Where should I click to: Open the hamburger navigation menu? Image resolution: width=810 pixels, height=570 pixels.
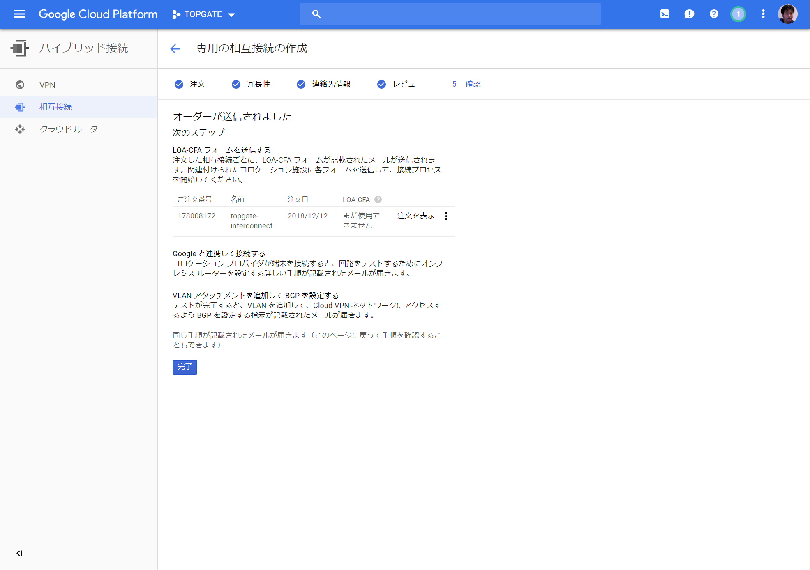pos(20,14)
